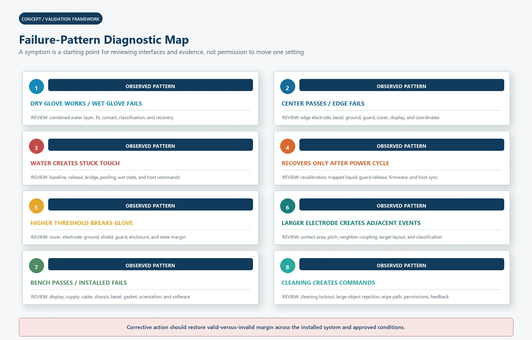
Task: Click the pink Corrective action banner
Action: (x=266, y=327)
